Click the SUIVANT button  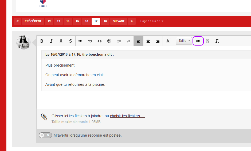click(119, 21)
